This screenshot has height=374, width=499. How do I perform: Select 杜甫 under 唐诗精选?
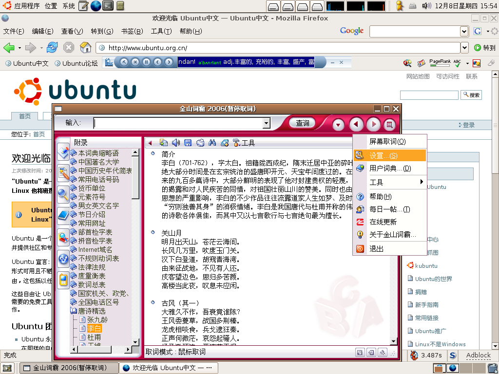[x=94, y=337]
